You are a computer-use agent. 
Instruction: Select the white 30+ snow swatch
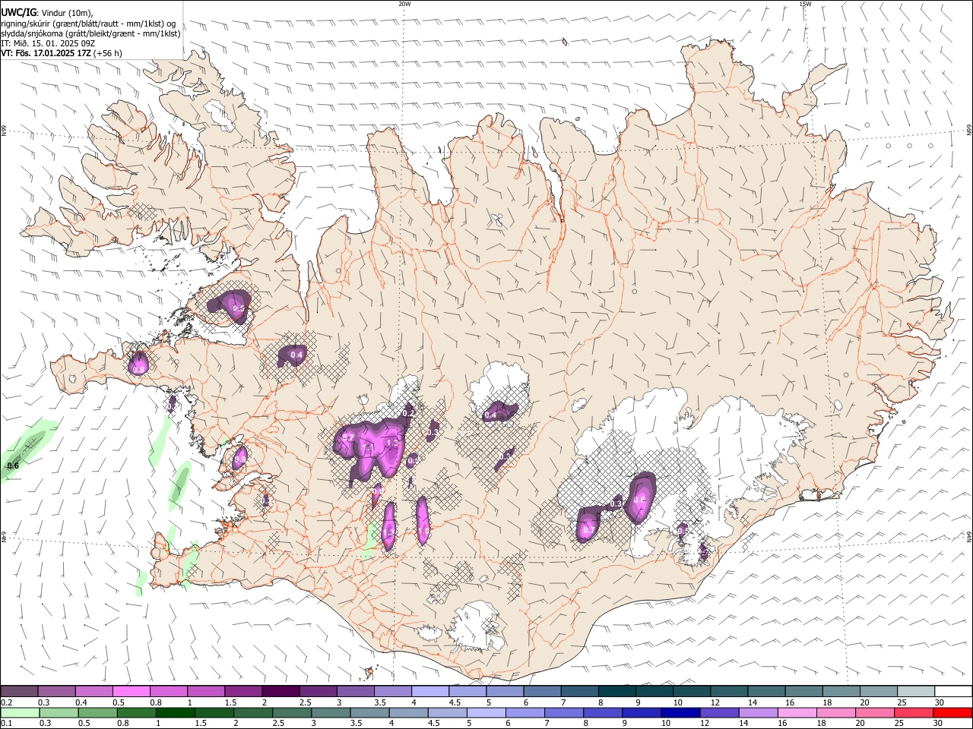click(952, 692)
